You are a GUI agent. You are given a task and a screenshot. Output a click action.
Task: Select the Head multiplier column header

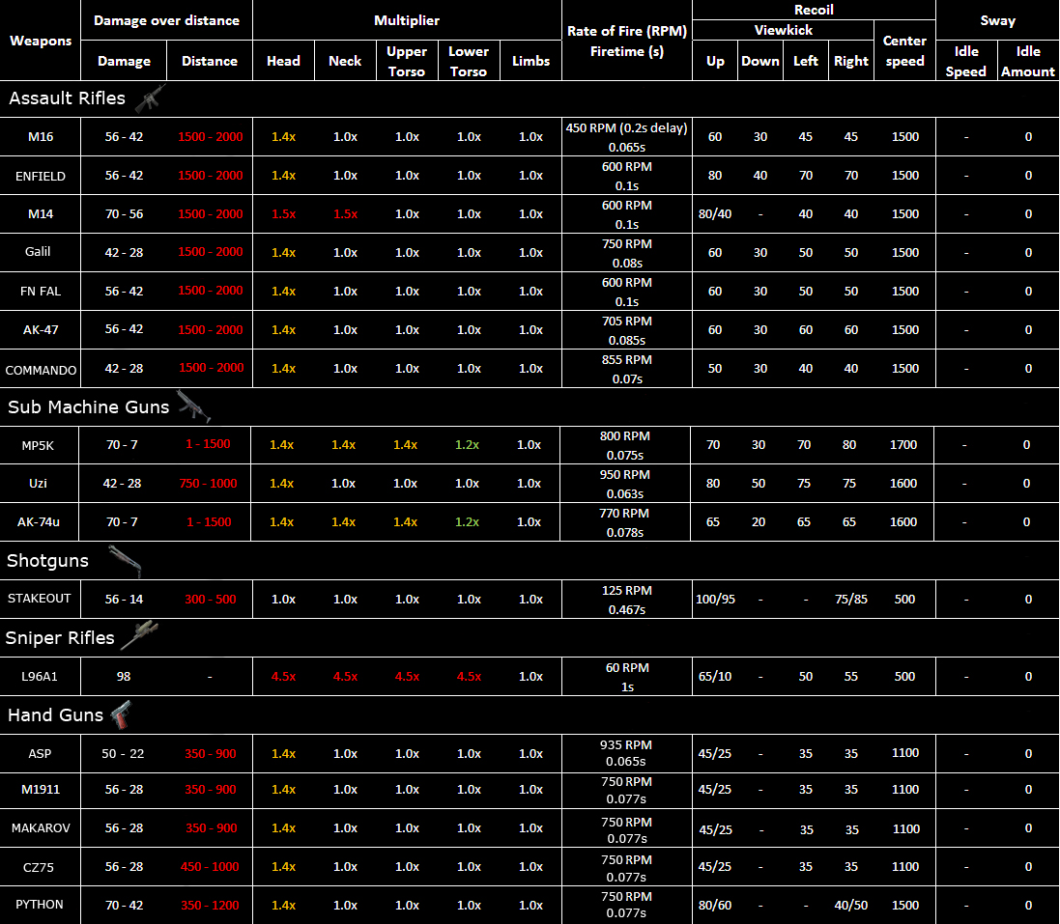[x=283, y=61]
